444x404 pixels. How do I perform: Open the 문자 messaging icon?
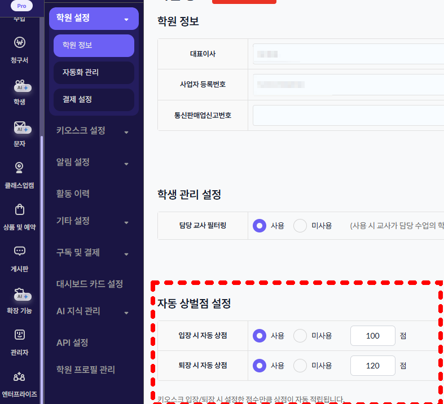(x=22, y=128)
